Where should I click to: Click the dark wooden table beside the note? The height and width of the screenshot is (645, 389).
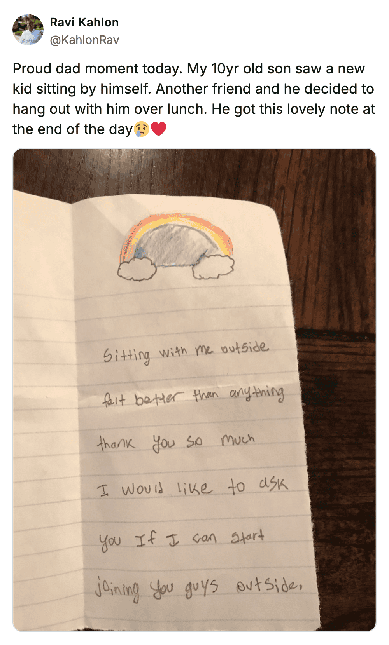342,427
